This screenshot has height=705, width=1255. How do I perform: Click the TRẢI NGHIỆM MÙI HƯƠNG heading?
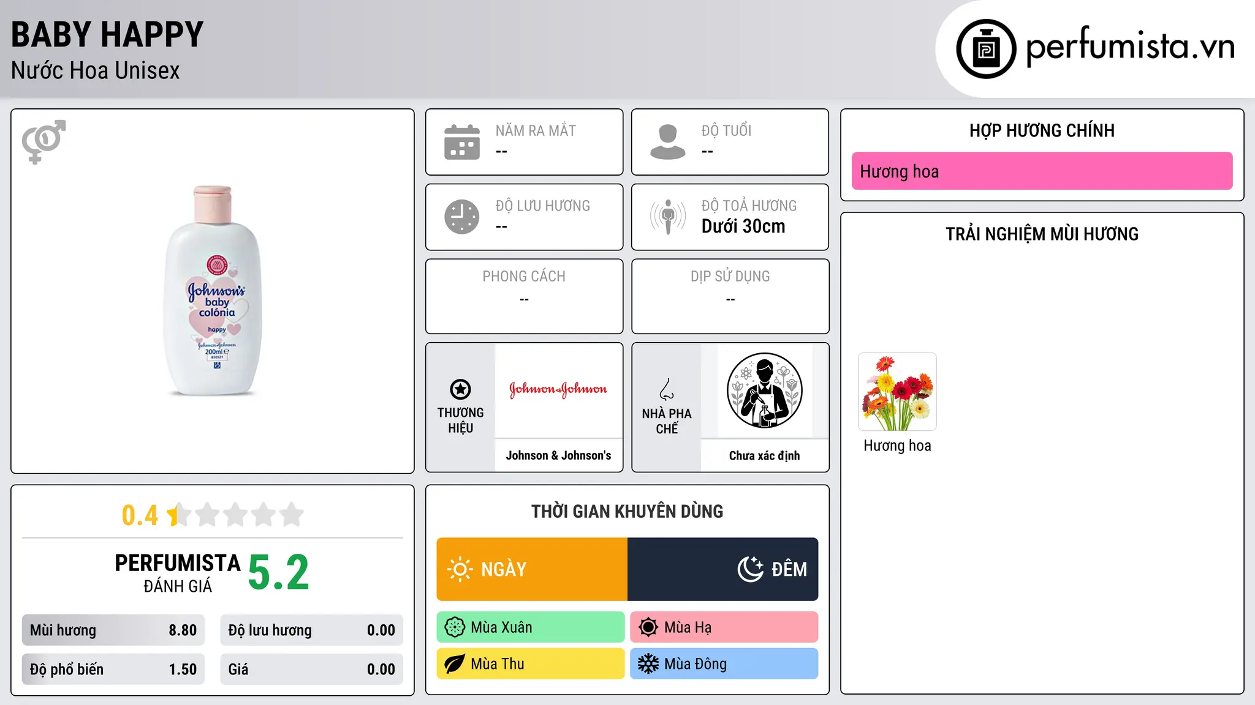point(1042,234)
